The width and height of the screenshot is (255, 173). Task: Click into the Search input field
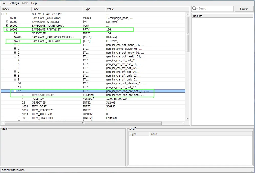[x=215, y=9]
